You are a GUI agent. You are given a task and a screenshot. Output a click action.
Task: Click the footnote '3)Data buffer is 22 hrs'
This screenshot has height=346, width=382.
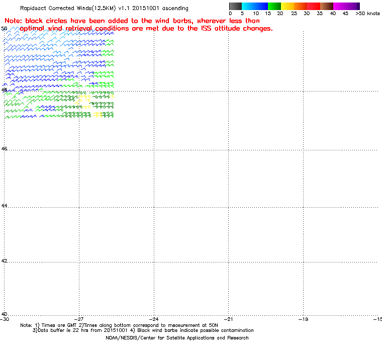[143, 330]
